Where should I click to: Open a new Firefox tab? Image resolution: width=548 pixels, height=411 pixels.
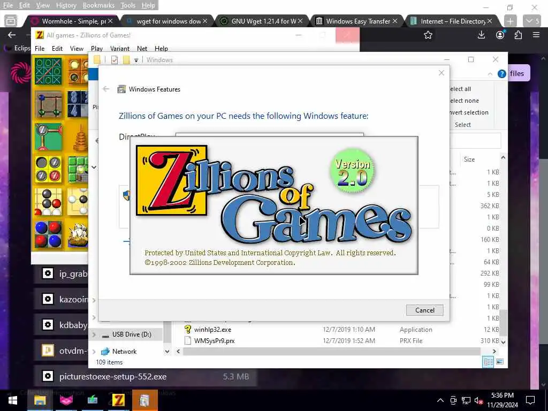[x=510, y=21]
